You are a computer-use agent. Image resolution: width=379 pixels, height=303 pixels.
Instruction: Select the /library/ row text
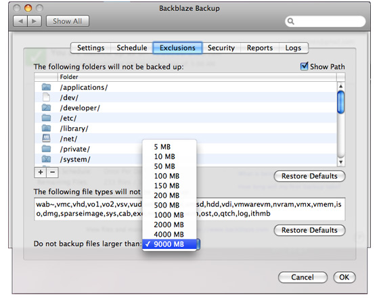coord(74,129)
